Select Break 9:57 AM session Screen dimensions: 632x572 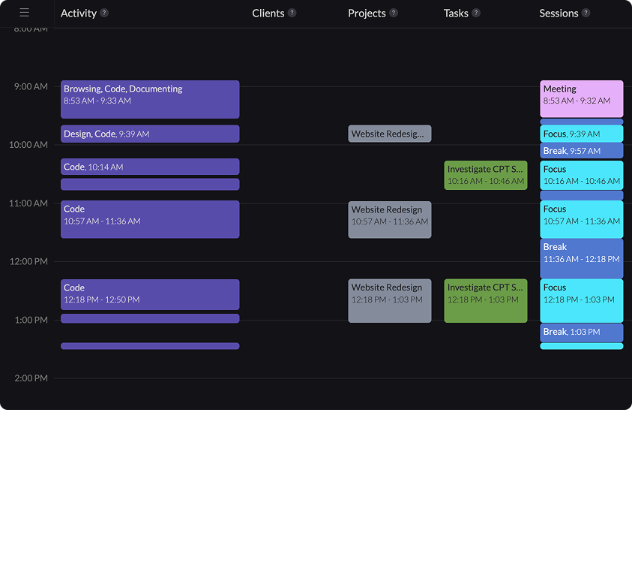coord(582,151)
